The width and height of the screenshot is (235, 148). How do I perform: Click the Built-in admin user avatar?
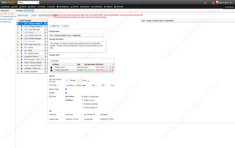coord(217,2)
